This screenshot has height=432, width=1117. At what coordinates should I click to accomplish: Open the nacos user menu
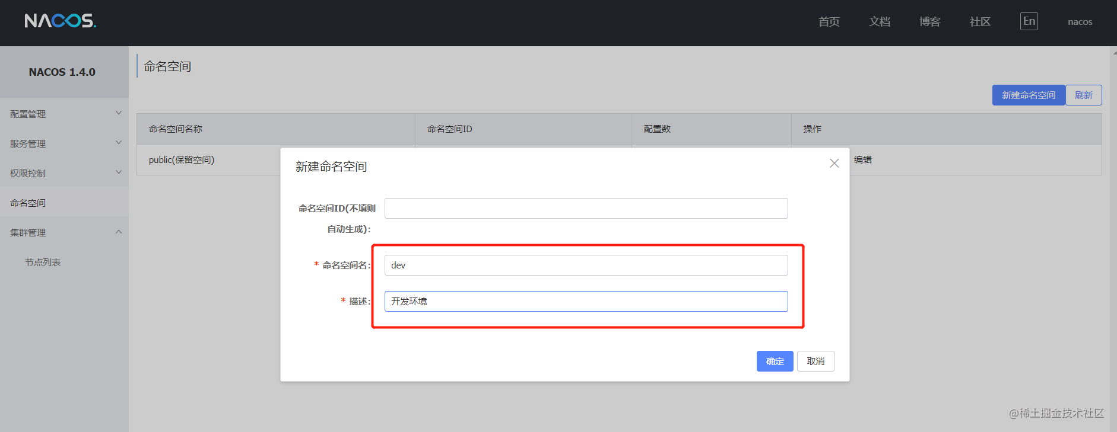coord(1080,22)
